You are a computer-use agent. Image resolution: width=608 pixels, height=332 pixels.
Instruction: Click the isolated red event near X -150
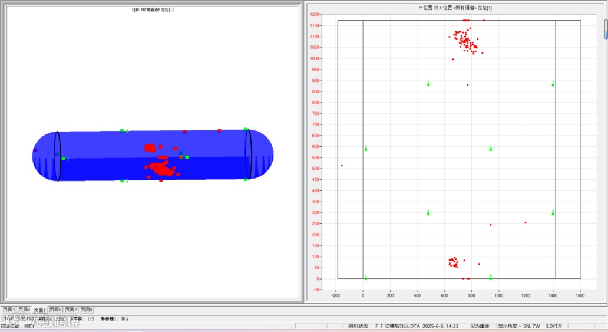[342, 166]
